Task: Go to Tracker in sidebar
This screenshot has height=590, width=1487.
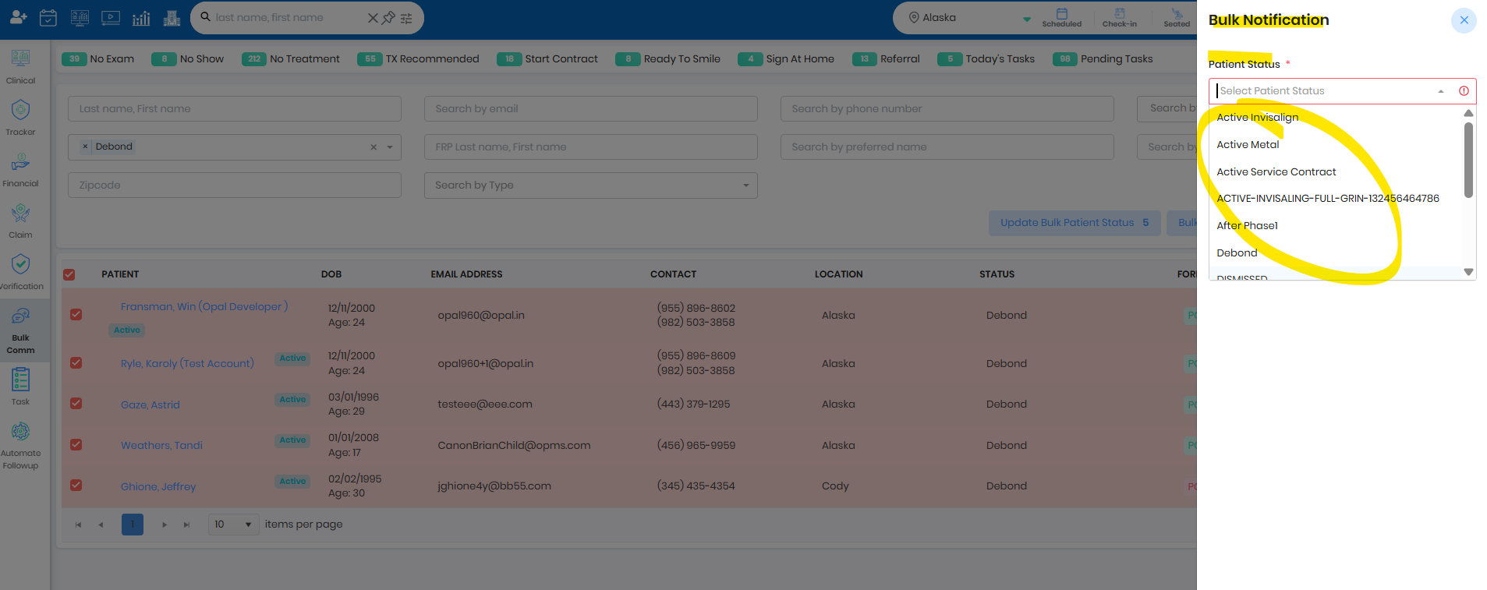Action: pyautogui.click(x=20, y=118)
